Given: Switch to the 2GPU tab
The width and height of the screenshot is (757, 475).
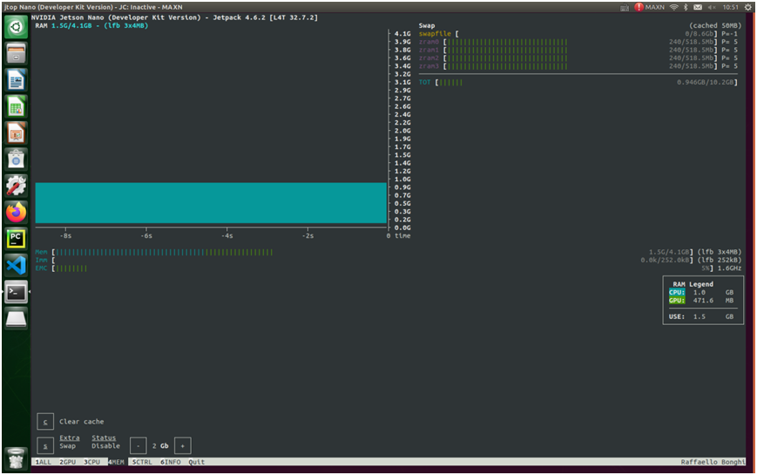Looking at the screenshot, I should pyautogui.click(x=68, y=462).
